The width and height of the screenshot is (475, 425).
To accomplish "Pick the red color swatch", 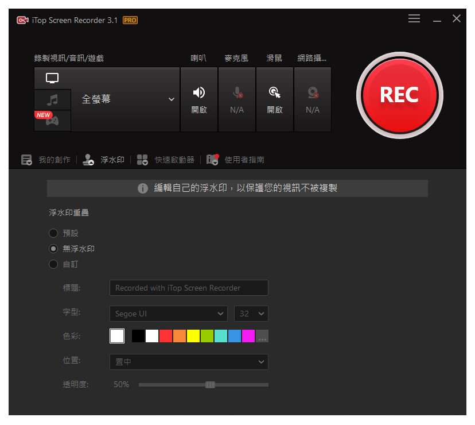I will pyautogui.click(x=166, y=336).
